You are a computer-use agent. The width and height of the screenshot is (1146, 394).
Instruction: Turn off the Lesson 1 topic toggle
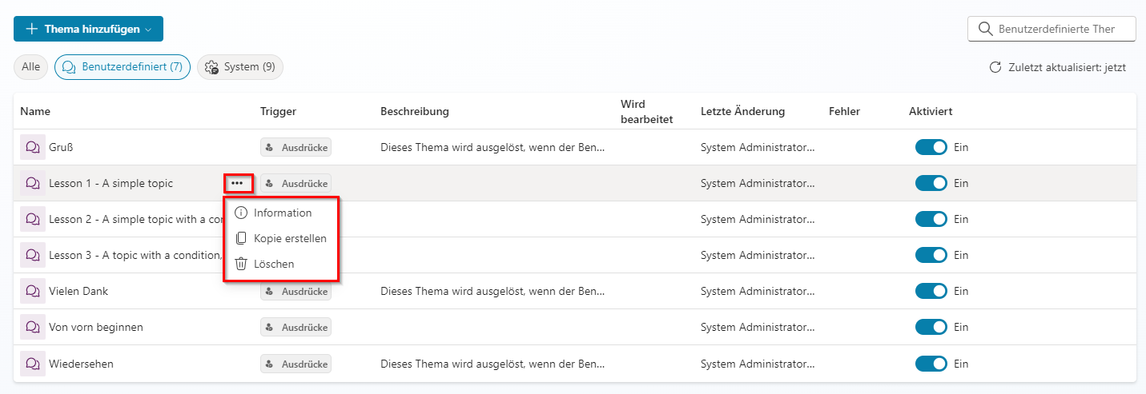(931, 183)
